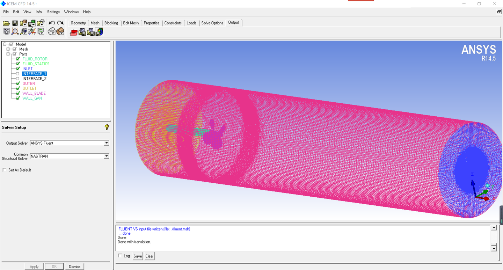The height and width of the screenshot is (270, 503).
Task: Select the WireFrame display icon
Action: pos(51,31)
